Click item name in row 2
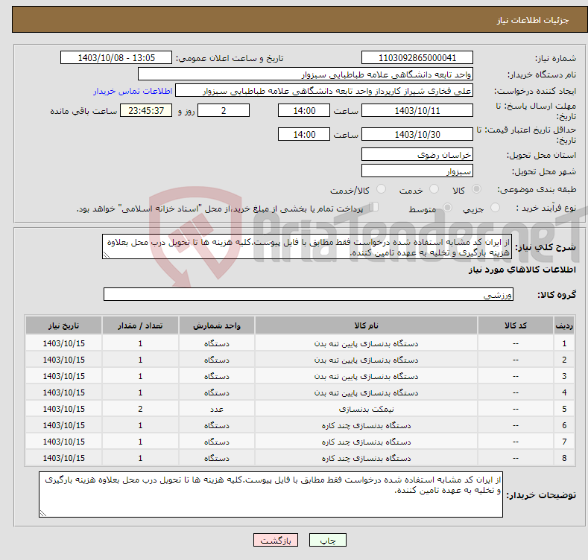Viewport: 588px width, 560px height. point(366,360)
